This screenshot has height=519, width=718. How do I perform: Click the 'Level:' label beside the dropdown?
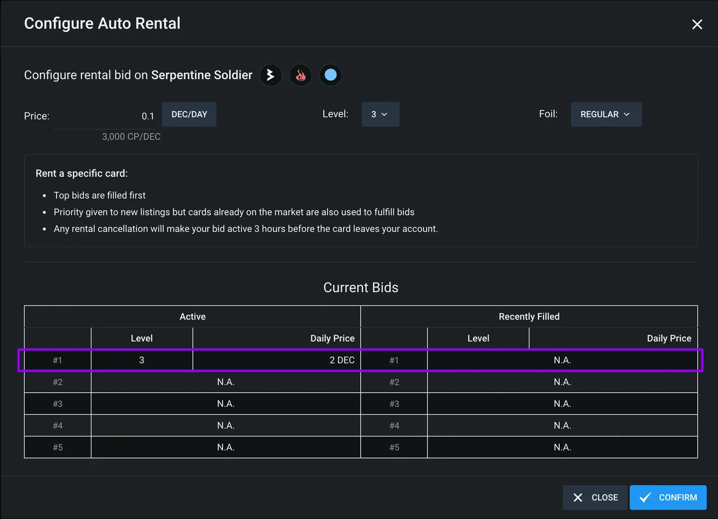point(335,114)
